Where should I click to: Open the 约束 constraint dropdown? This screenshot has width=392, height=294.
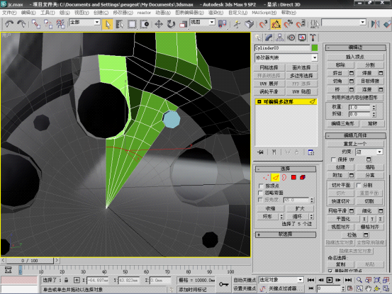[x=369, y=152]
